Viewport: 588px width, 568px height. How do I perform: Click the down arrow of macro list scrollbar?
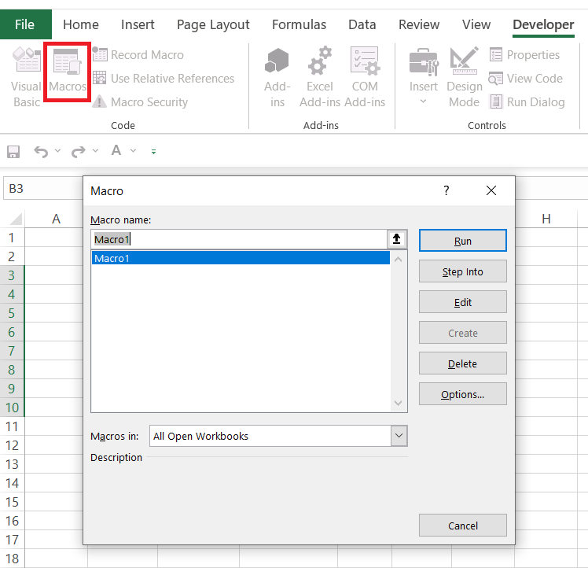click(x=399, y=404)
